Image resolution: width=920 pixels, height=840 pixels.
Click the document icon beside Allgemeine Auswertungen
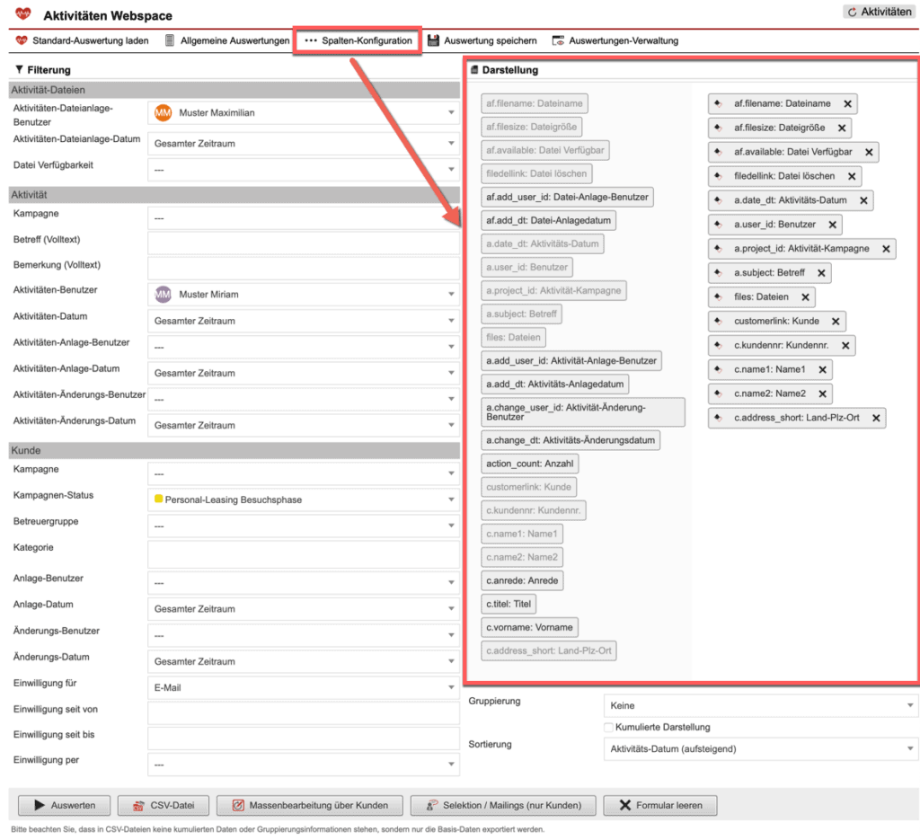pyautogui.click(x=167, y=40)
